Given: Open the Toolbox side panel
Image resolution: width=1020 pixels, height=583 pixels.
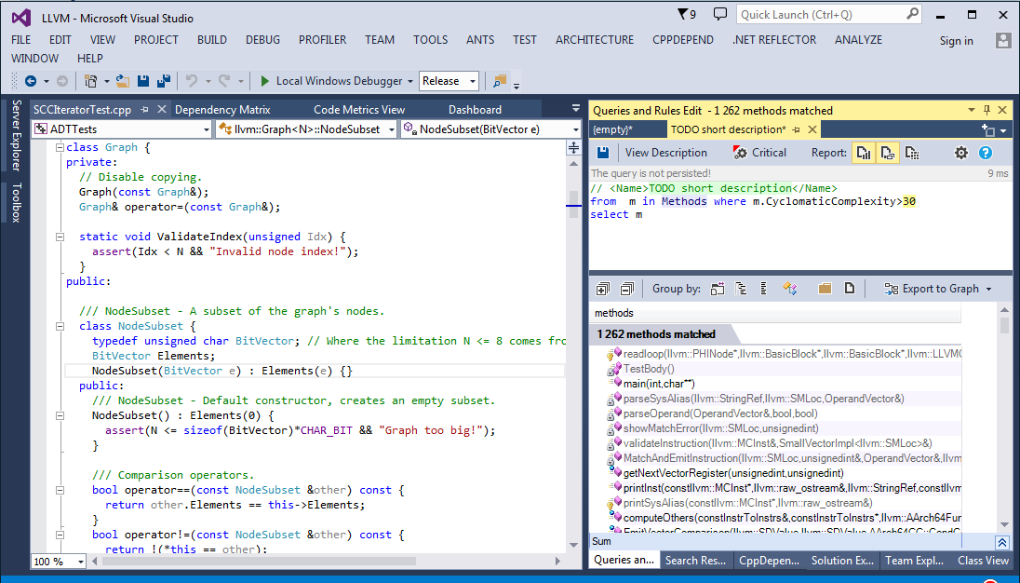Looking at the screenshot, I should pyautogui.click(x=17, y=202).
